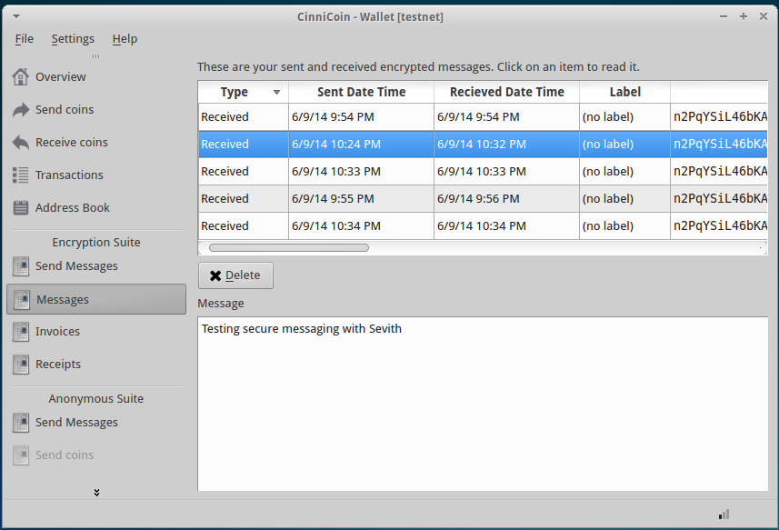
Task: Click the Anonymous Suite Send Messages icon
Action: (x=21, y=423)
